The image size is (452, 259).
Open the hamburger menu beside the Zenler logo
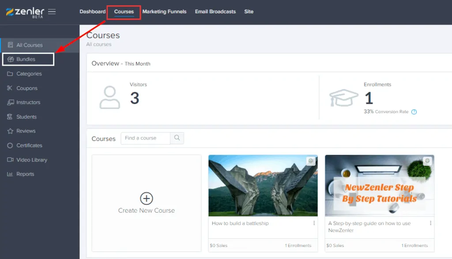(x=52, y=12)
